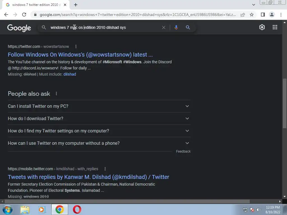Click the vertical scrollbar thumb
The image size is (287, 215).
284,103
